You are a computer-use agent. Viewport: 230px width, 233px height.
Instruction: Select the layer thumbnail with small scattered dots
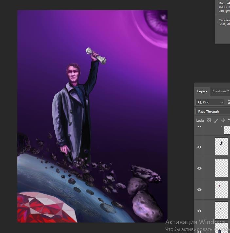pos(221,210)
